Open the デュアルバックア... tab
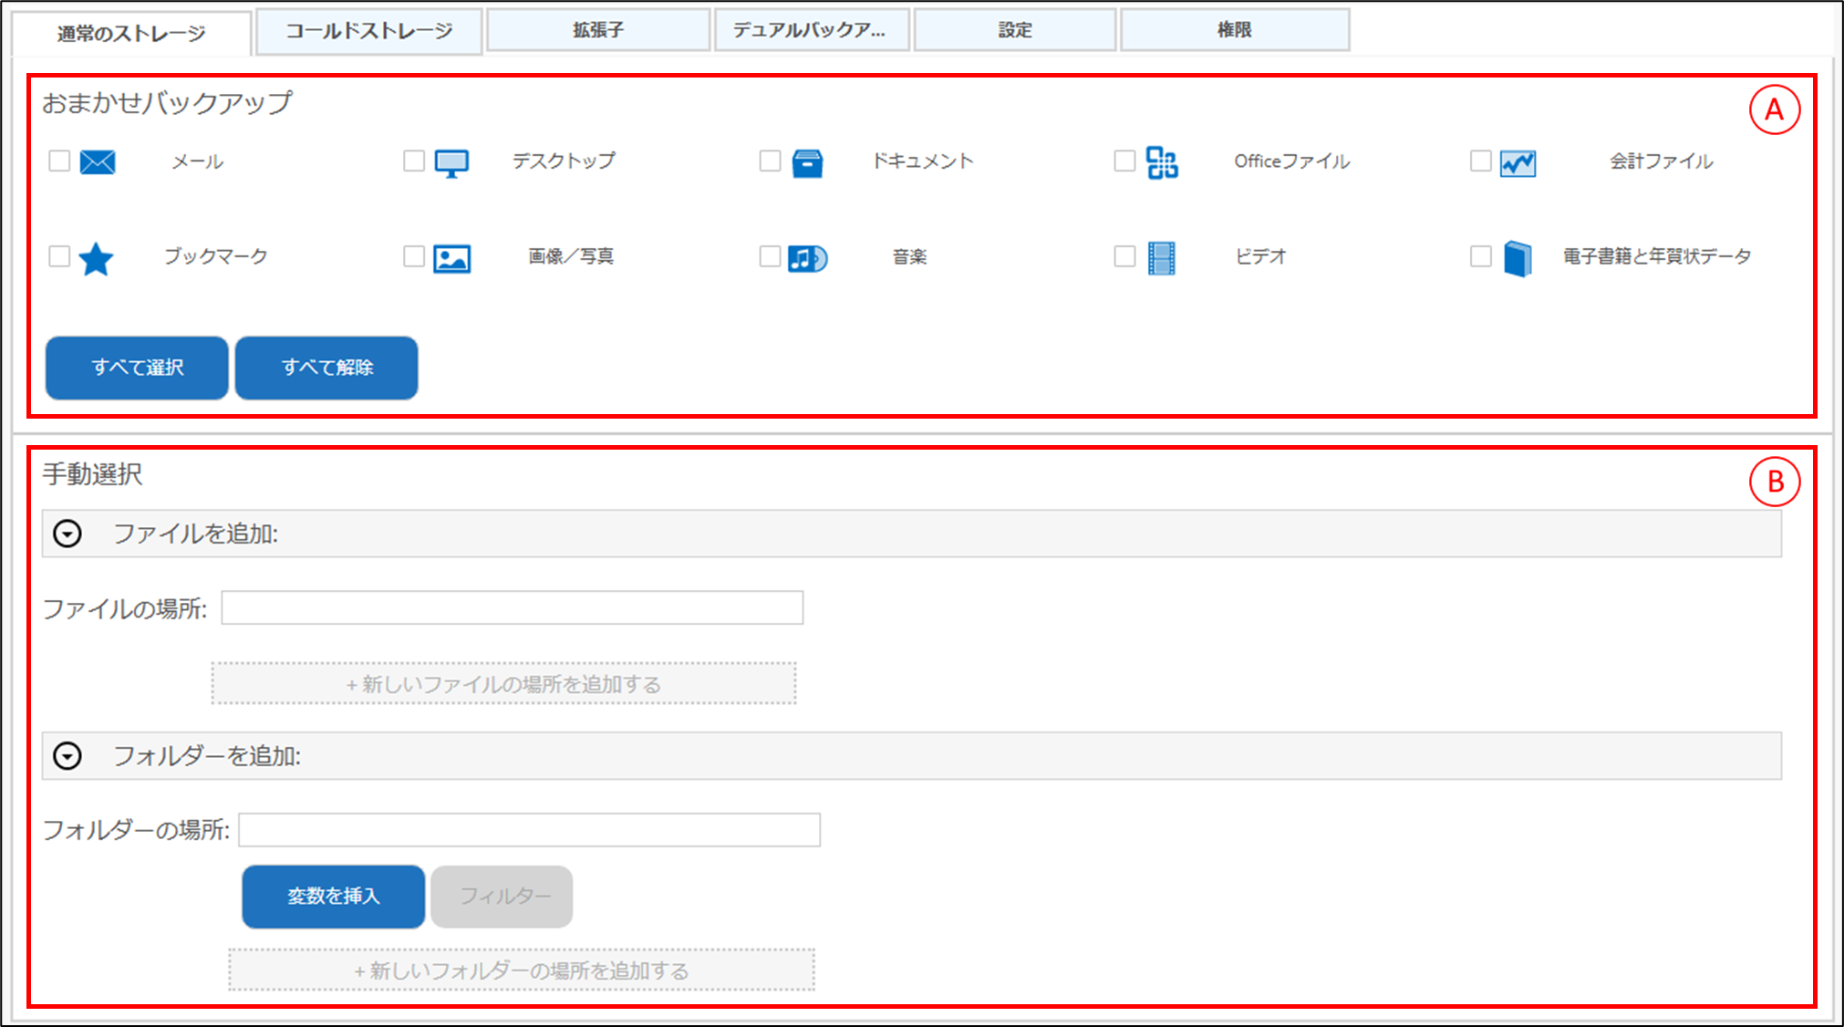This screenshot has width=1844, height=1027. (x=811, y=30)
